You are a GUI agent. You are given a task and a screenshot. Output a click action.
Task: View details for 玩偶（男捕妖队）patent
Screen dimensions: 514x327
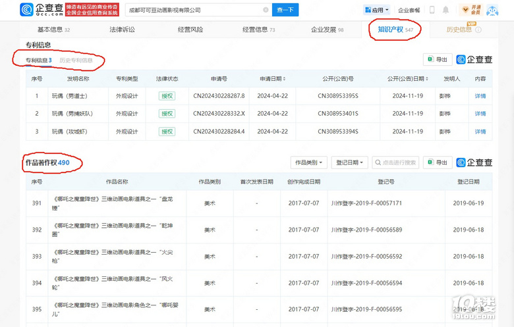480,114
